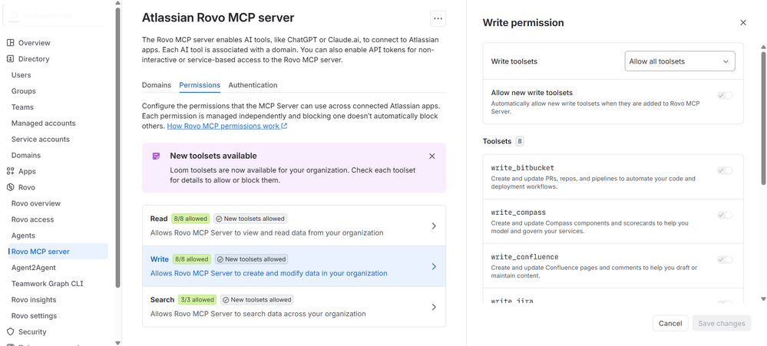Close the Write permission panel
The image size is (767, 346).
pyautogui.click(x=743, y=22)
